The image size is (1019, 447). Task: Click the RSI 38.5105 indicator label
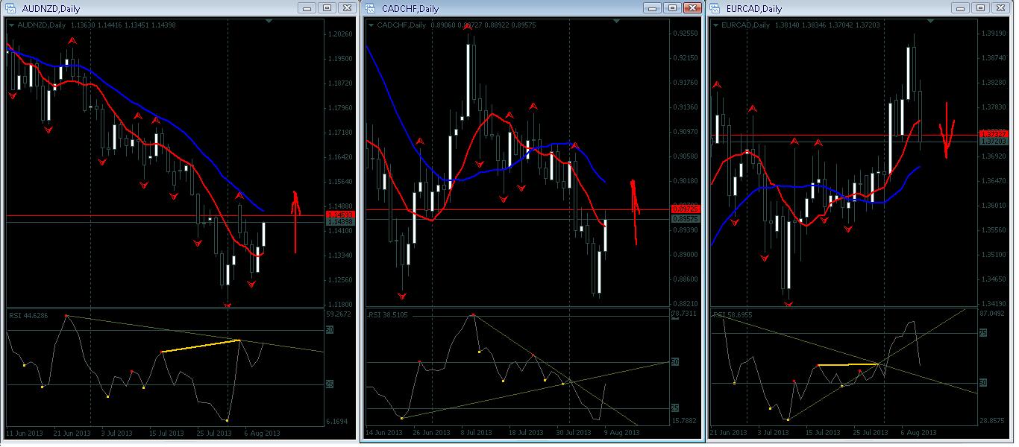(x=389, y=316)
